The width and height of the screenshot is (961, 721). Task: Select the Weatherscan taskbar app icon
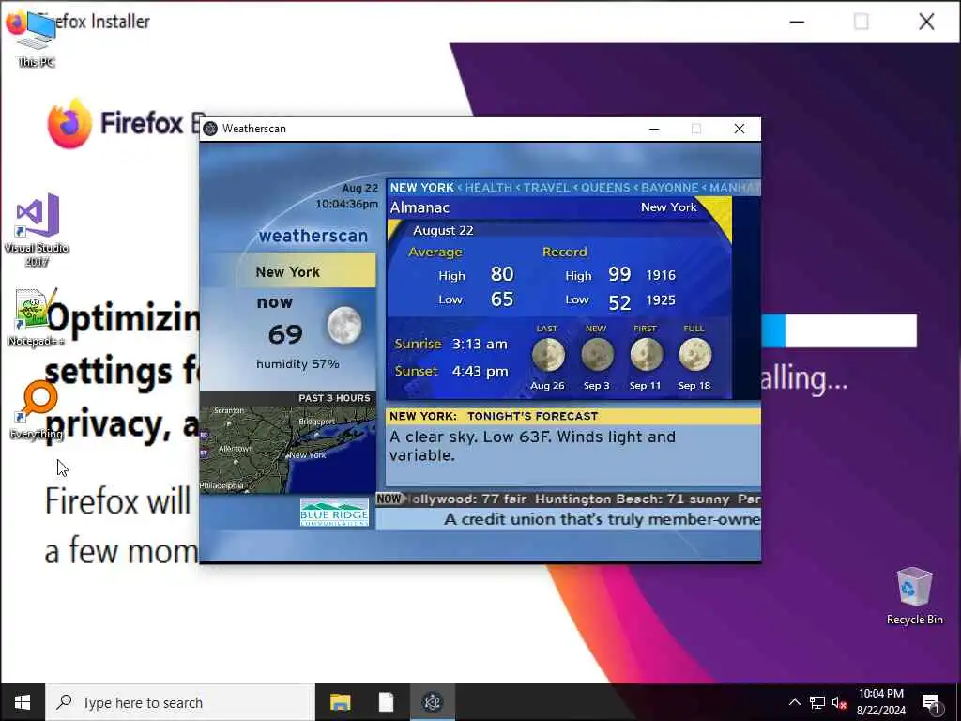tap(432, 702)
